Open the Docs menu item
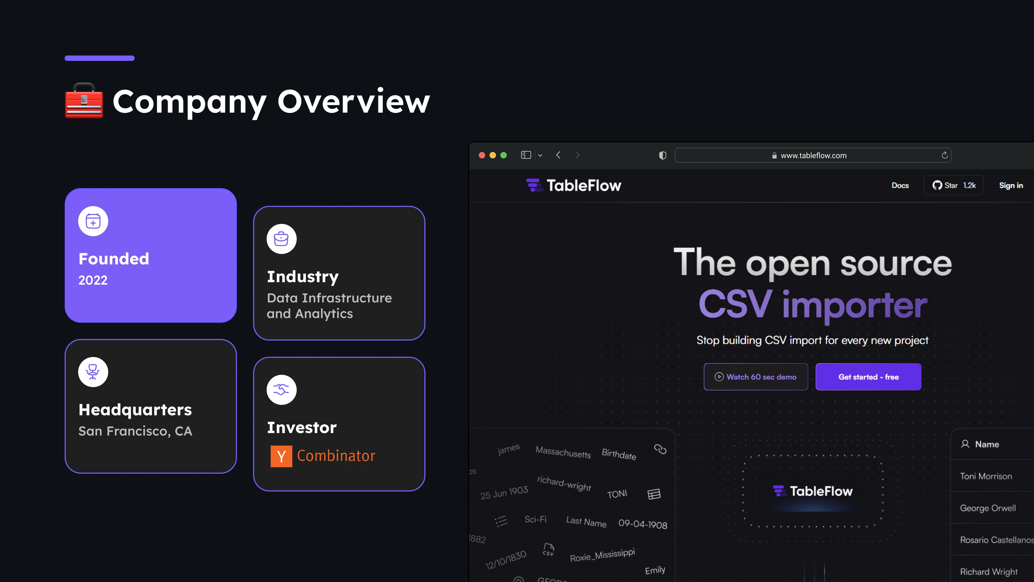The width and height of the screenshot is (1034, 582). tap(900, 185)
